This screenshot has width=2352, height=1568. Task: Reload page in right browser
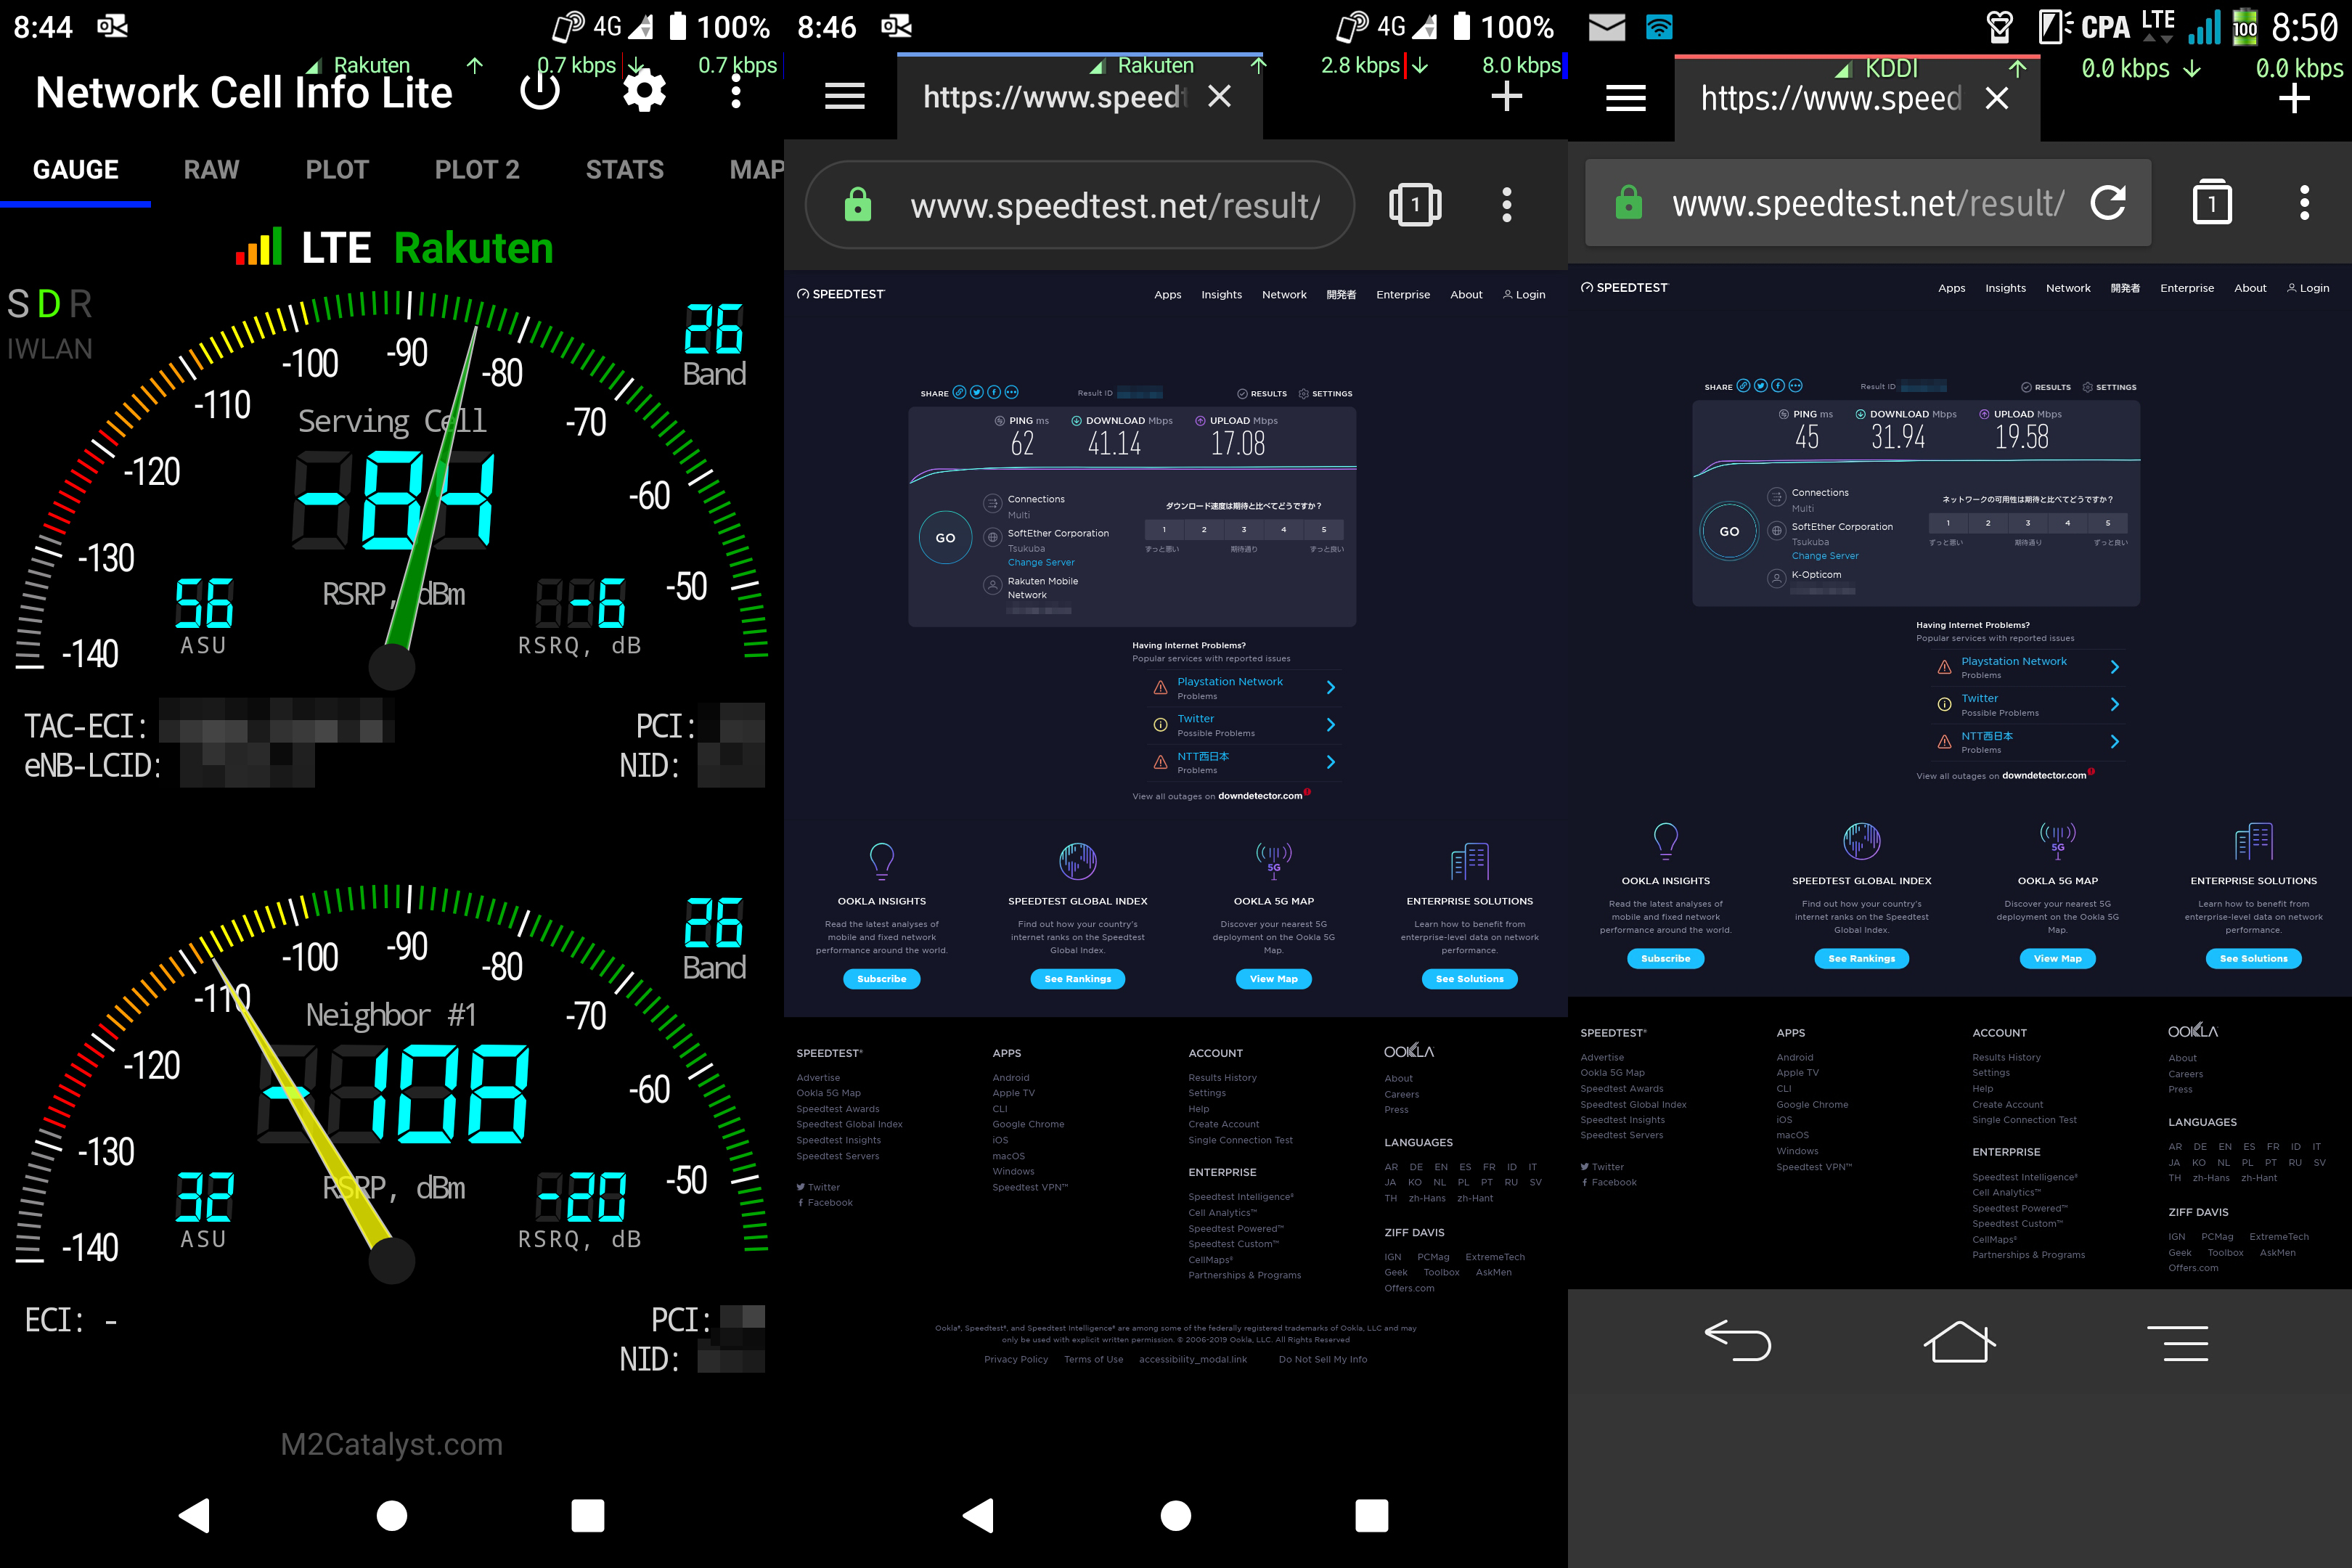pos(2108,203)
